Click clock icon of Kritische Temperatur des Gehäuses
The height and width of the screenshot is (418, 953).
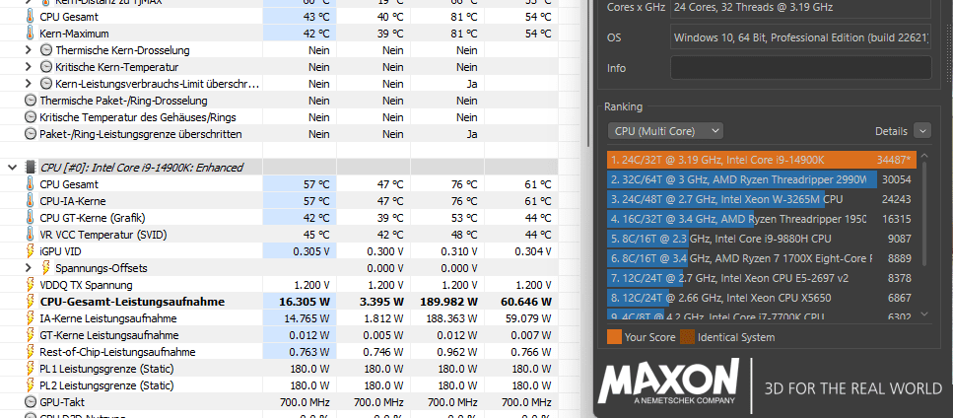pos(31,117)
